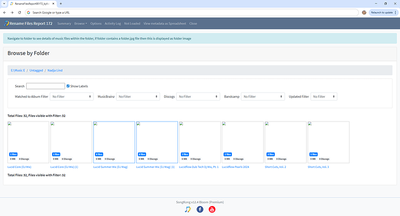Click the broken image icon of Lucid Core (DJ Mix)
The width and height of the screenshot is (400, 216).
tap(10, 124)
